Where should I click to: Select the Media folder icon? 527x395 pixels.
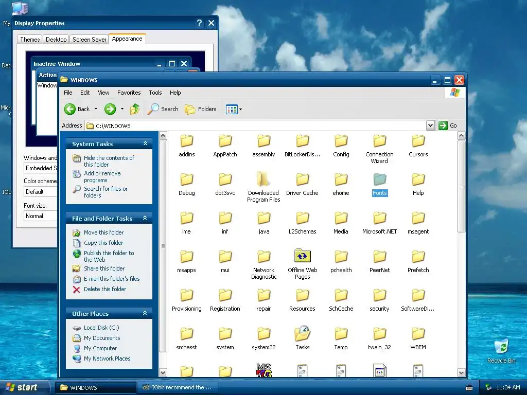pos(341,218)
